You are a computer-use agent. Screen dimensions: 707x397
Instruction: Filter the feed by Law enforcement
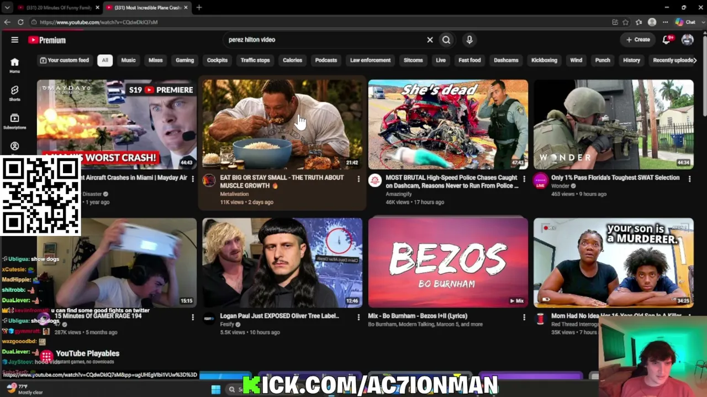pyautogui.click(x=370, y=60)
